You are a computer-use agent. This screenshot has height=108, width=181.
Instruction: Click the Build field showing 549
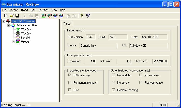click(118, 37)
